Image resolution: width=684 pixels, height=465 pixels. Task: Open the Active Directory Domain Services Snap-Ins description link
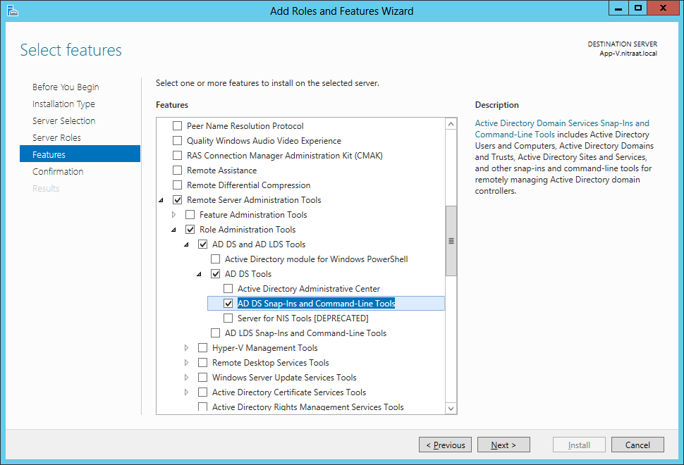click(x=562, y=129)
